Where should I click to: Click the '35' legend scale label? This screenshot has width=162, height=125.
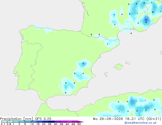click(x=61, y=124)
